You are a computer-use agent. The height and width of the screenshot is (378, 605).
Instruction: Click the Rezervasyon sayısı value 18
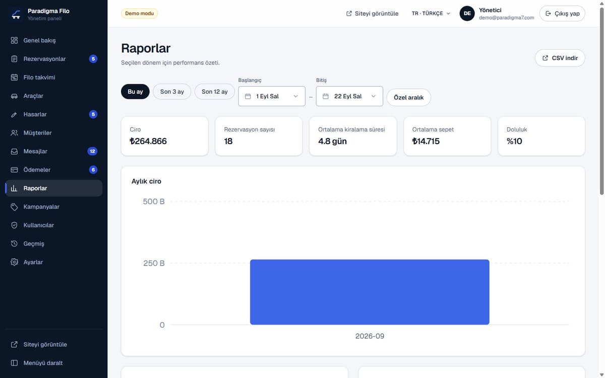pyautogui.click(x=228, y=141)
